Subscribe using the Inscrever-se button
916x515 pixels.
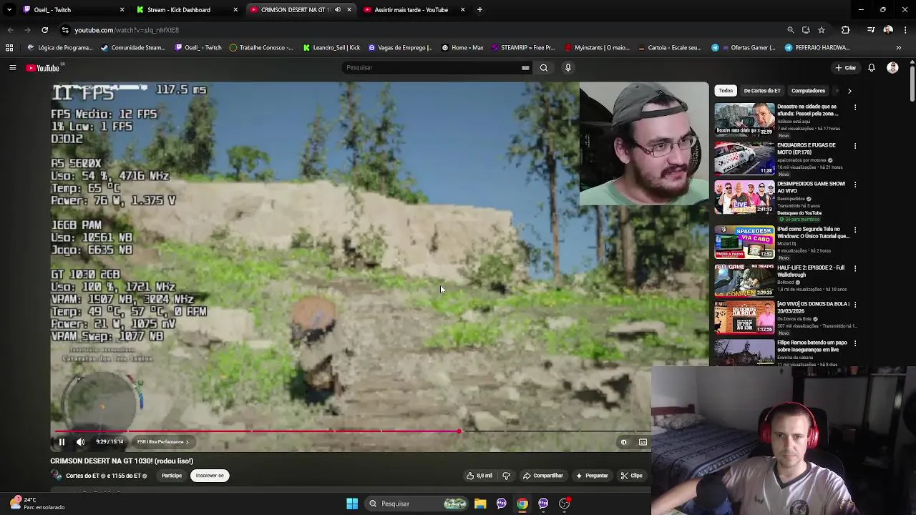210,476
